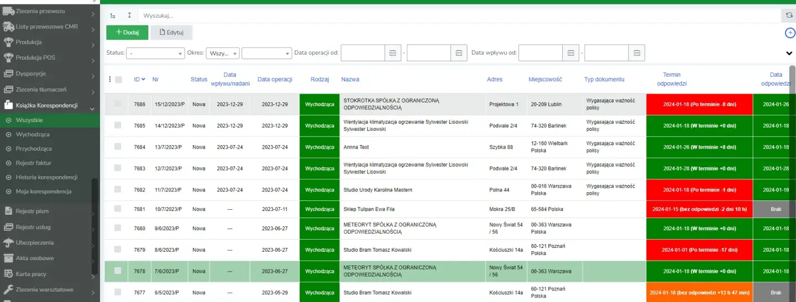Click the Wyszukaj search field

[459, 16]
